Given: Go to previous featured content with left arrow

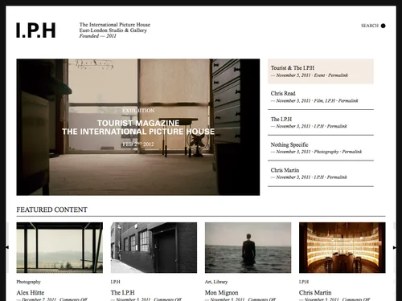Looking at the screenshot, I should tap(7, 247).
